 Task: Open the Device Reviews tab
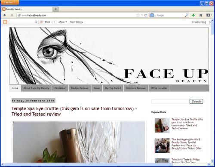(x=80, y=88)
